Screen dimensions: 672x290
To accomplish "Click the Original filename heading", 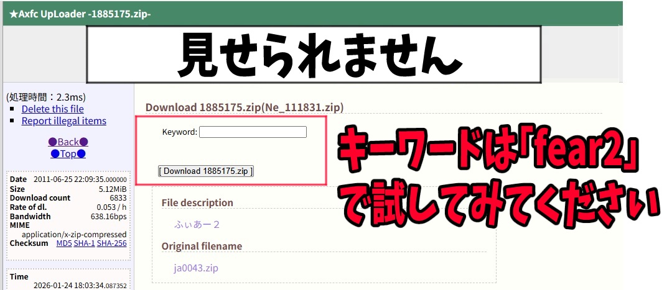I will pos(202,247).
